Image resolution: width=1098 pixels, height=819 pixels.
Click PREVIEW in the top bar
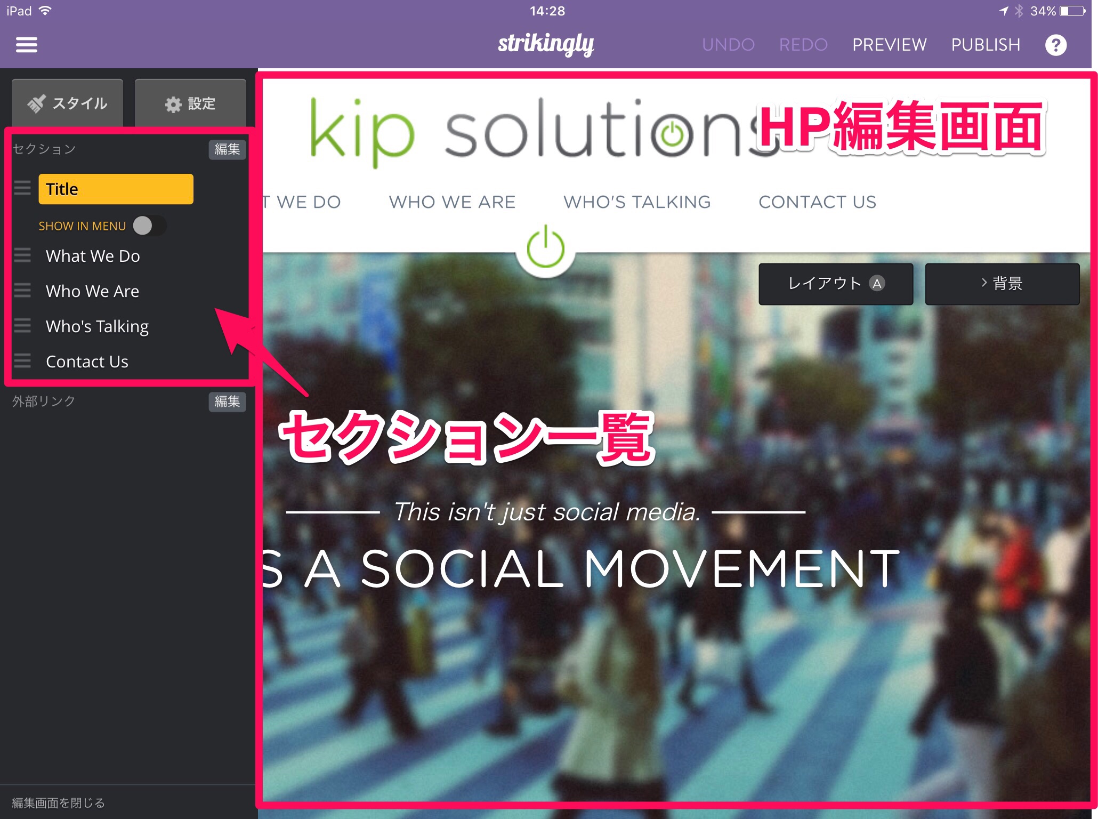coord(889,45)
